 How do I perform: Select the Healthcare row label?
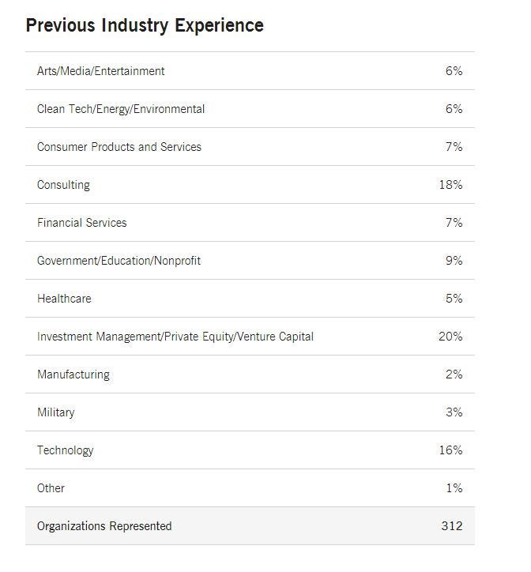pyautogui.click(x=64, y=299)
